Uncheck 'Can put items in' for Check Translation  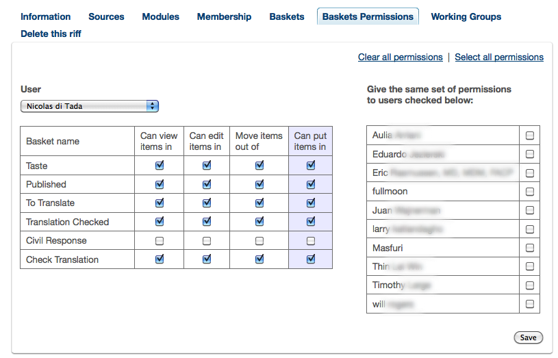[x=311, y=259]
